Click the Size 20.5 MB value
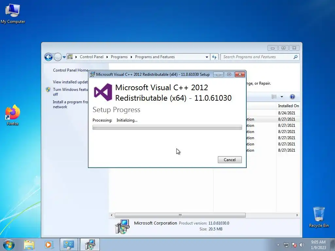The width and height of the screenshot is (335, 251). [215, 229]
